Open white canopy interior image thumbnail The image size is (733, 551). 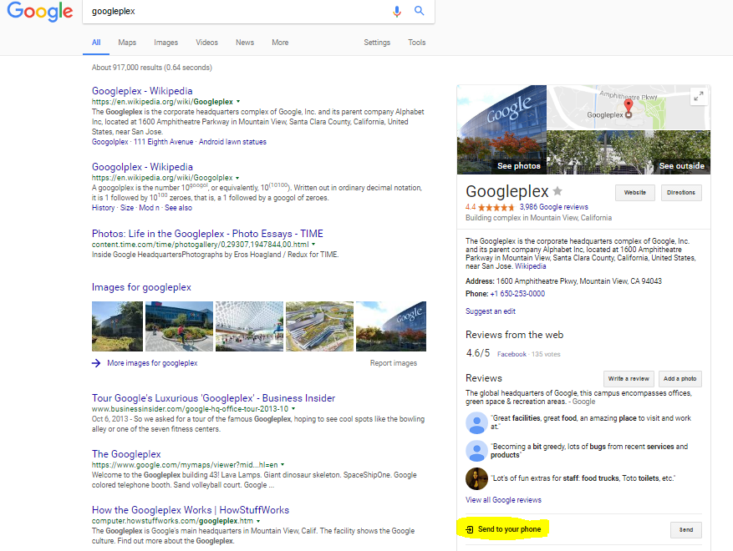250,326
